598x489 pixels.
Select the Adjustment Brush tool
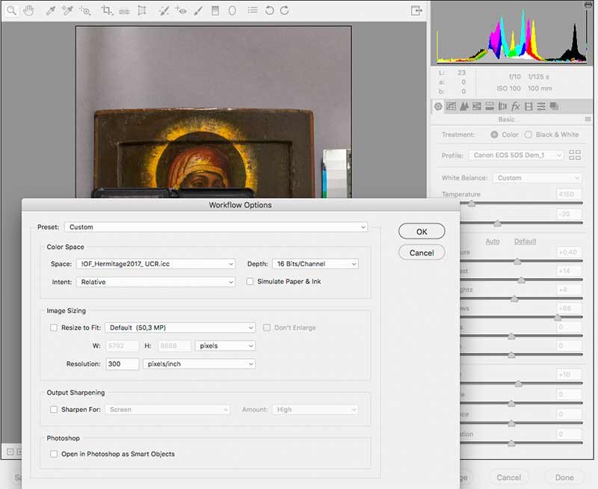point(198,11)
